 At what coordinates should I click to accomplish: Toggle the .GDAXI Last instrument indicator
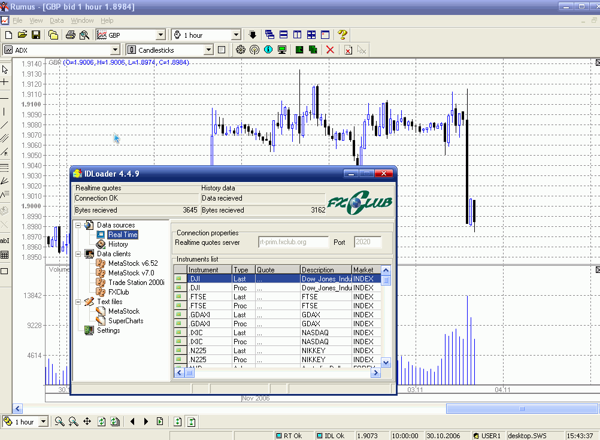[179, 315]
